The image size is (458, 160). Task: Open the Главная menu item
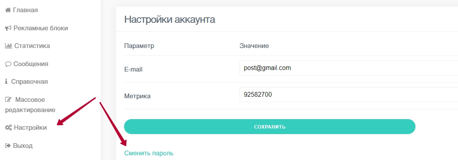[25, 10]
